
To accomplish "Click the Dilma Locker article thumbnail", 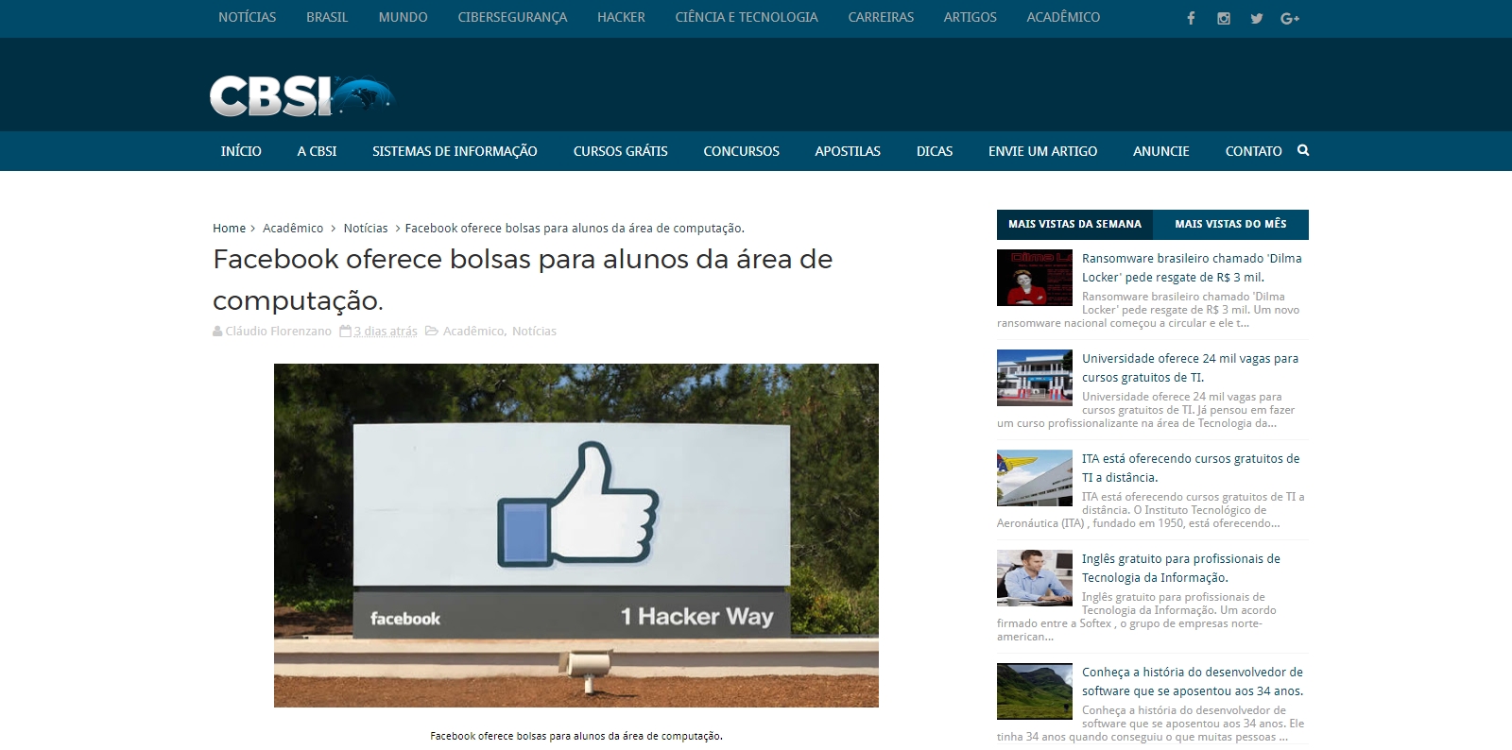I will (x=1035, y=278).
